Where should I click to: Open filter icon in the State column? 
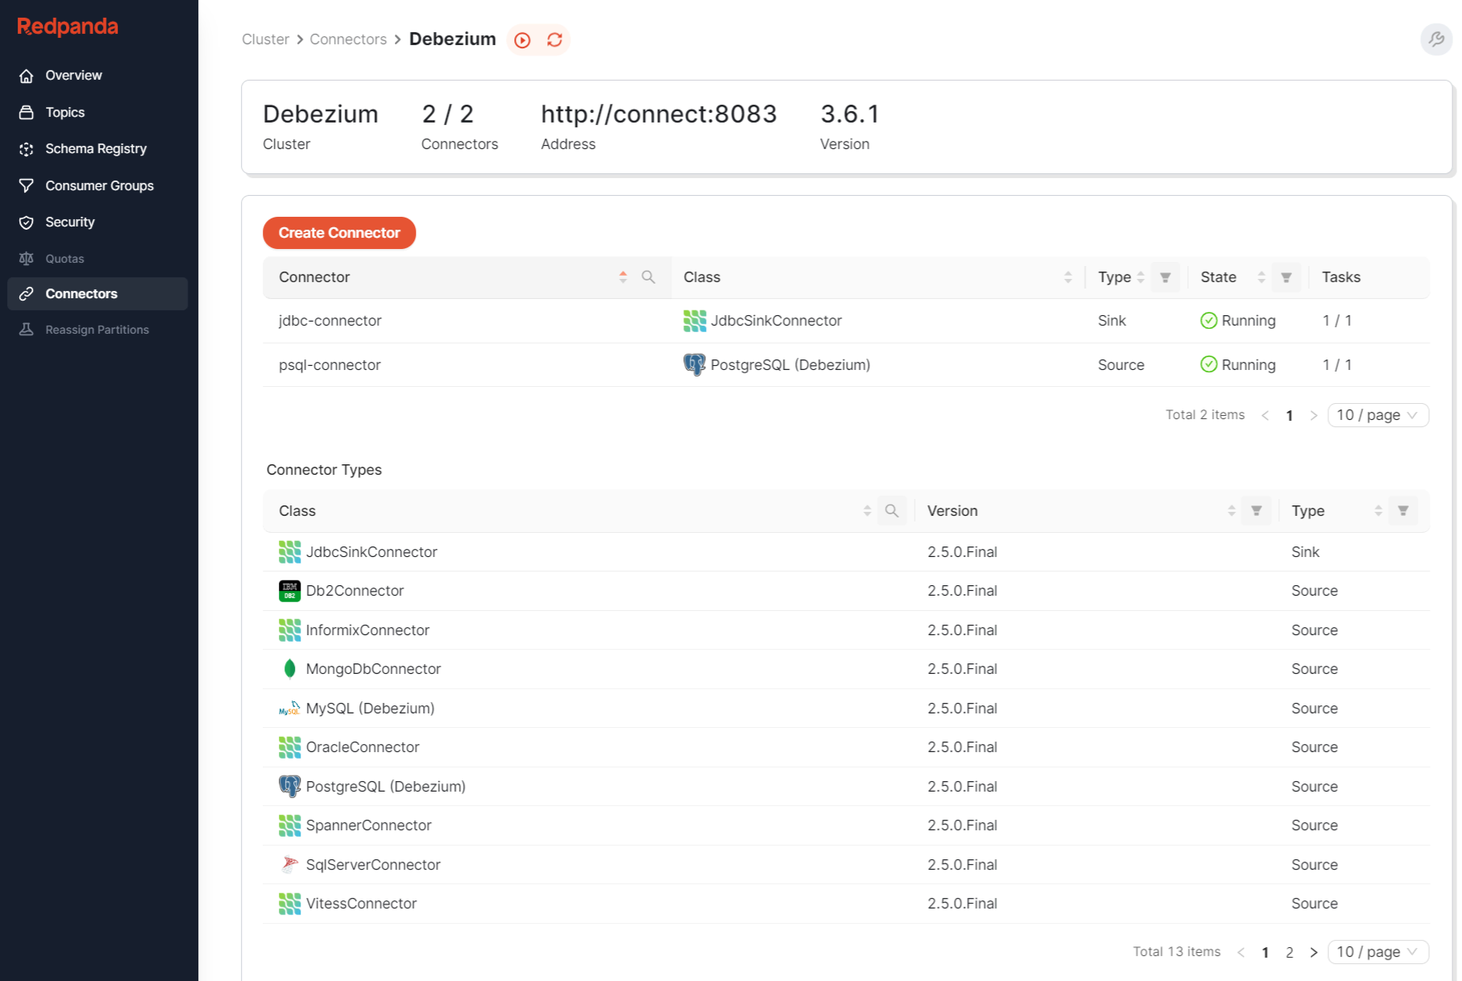click(1286, 277)
